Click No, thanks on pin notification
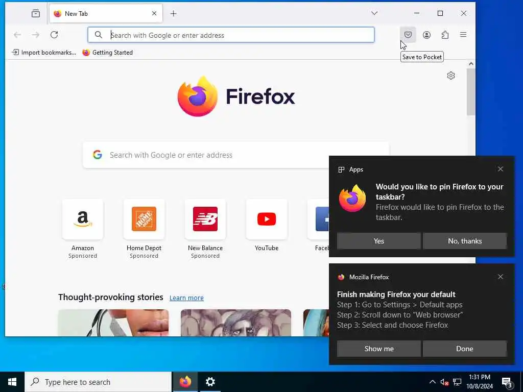 [x=465, y=241]
